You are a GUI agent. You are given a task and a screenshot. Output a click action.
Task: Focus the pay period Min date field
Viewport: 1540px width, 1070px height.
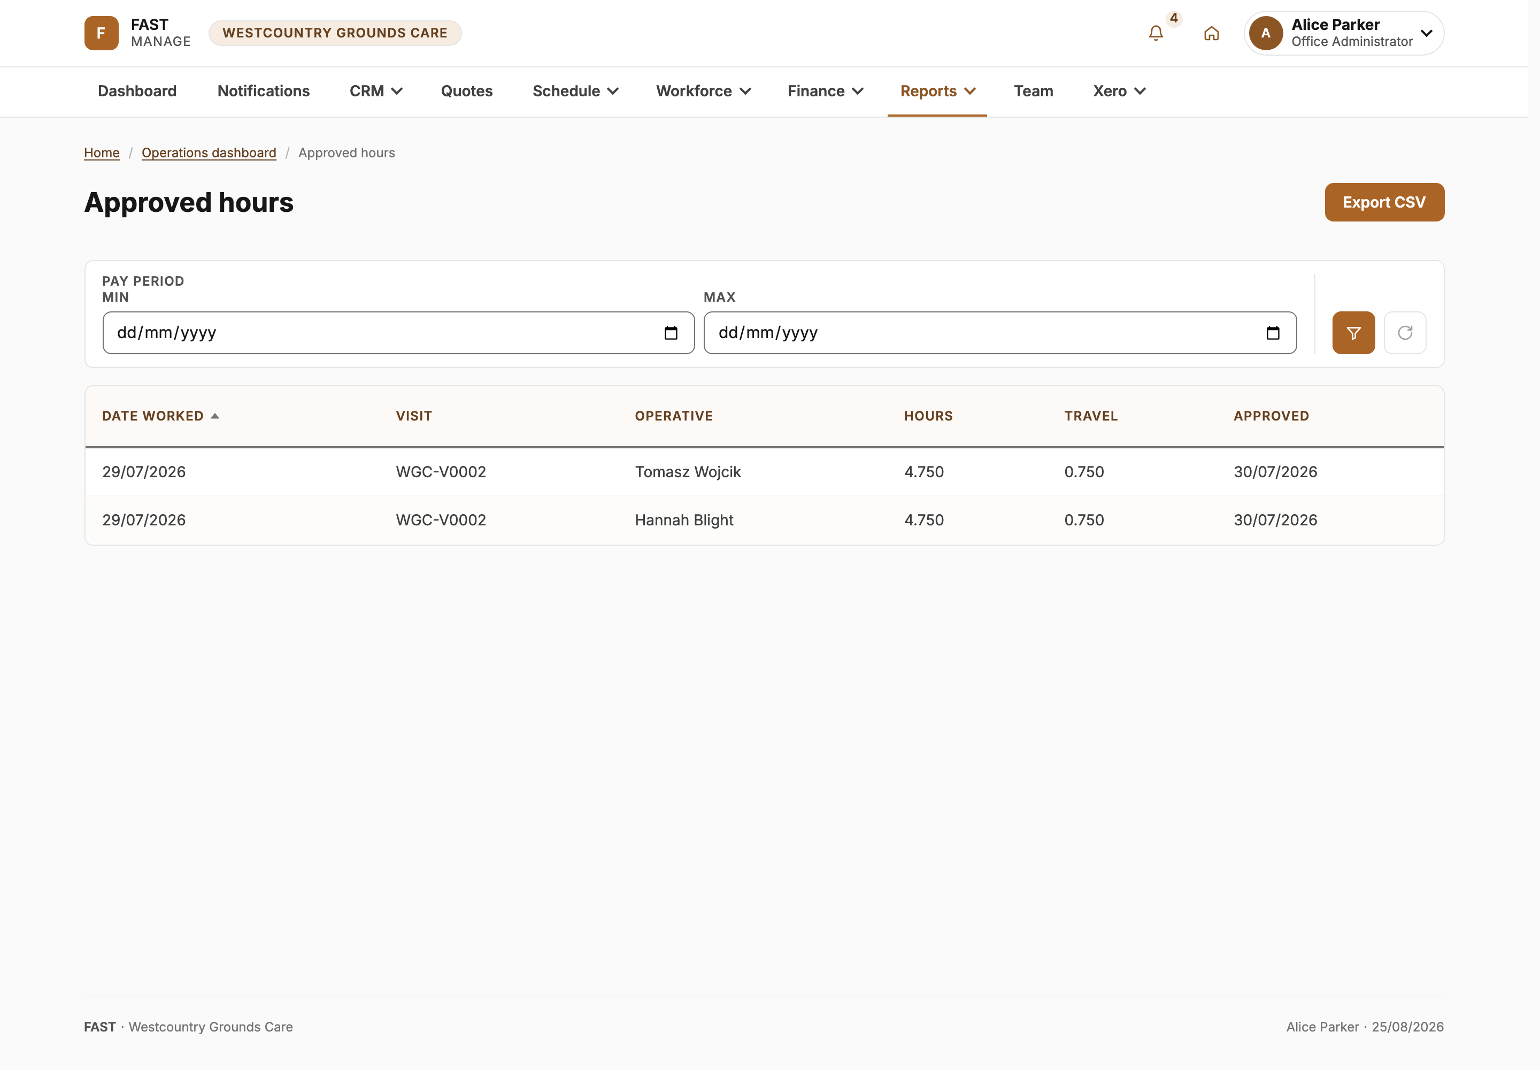point(398,333)
